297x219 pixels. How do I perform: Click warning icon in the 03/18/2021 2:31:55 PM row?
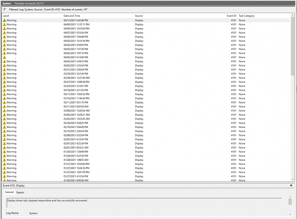(4, 90)
